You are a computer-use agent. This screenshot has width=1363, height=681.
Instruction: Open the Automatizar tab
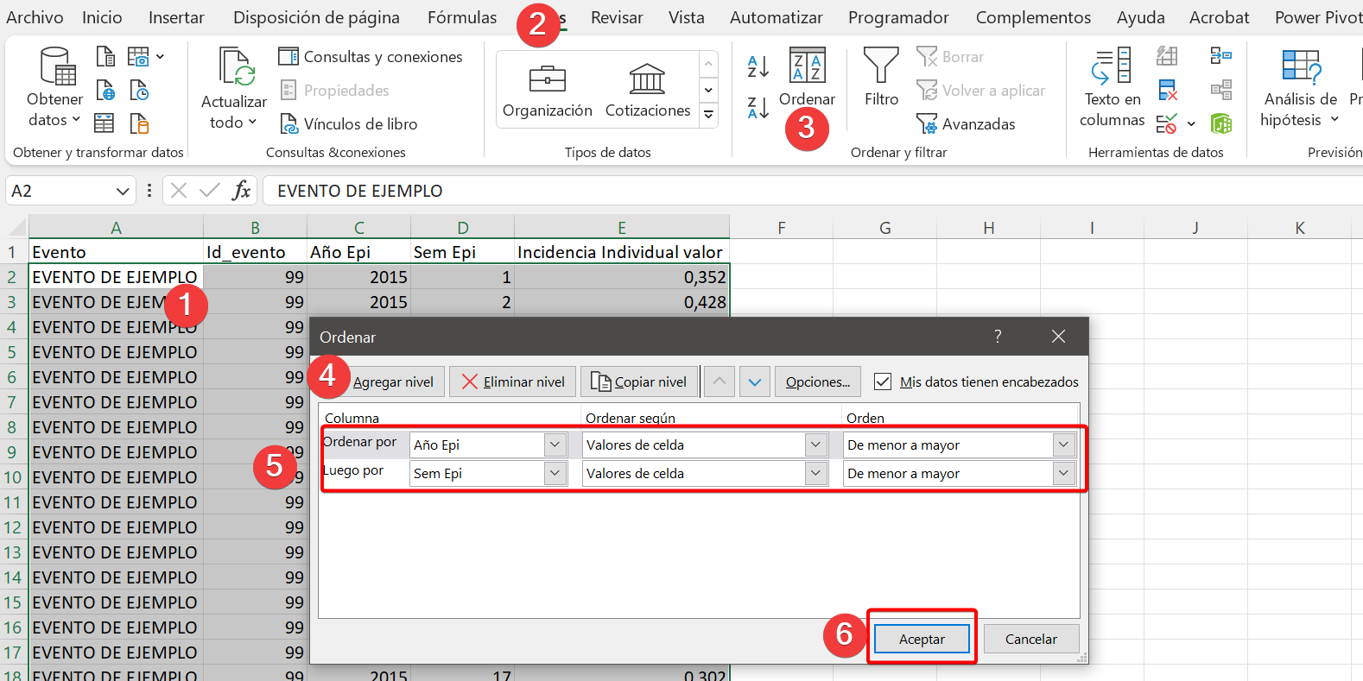pyautogui.click(x=777, y=17)
